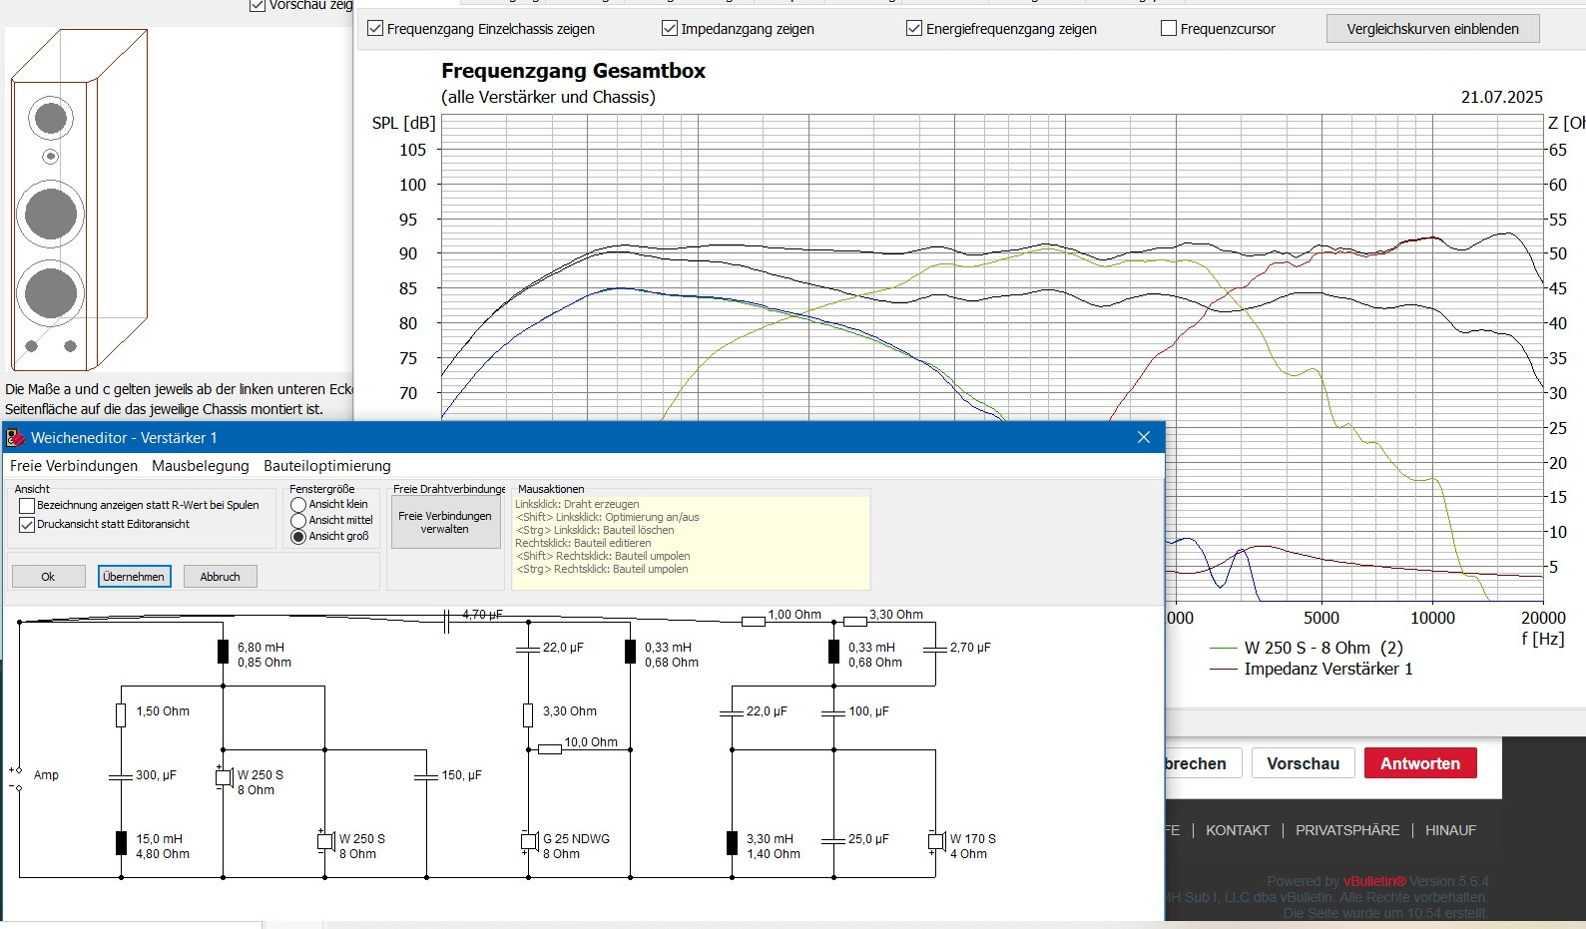Image resolution: width=1586 pixels, height=929 pixels.
Task: Expand the Mausbelegung menu
Action: (x=201, y=466)
